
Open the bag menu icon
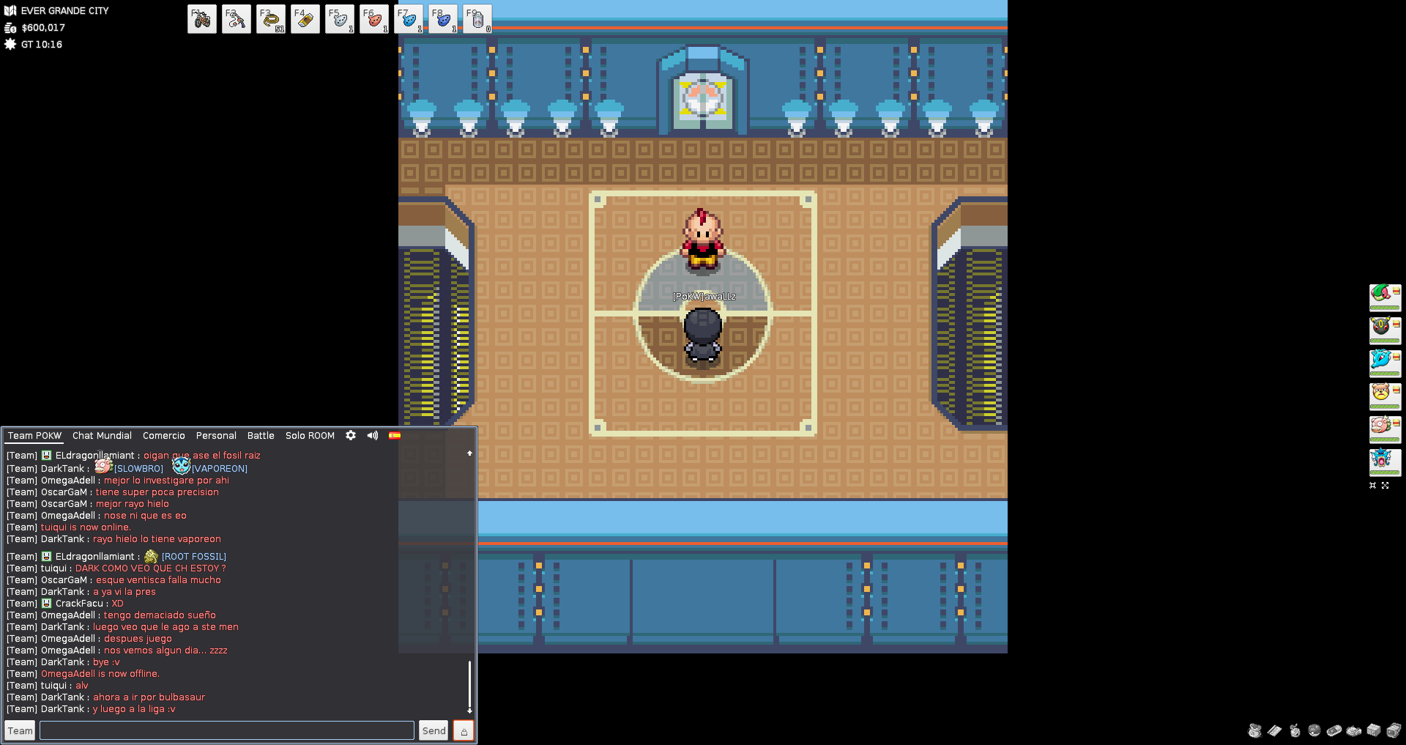pyautogui.click(x=1255, y=730)
